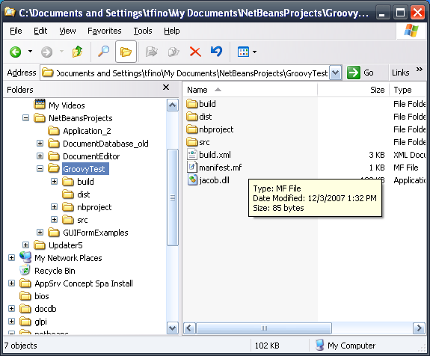Open the Edit menu
Screen dimensions: 430x356
tap(40, 31)
